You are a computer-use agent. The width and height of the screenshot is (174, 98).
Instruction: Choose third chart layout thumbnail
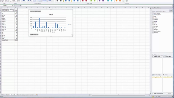pos(34,1)
